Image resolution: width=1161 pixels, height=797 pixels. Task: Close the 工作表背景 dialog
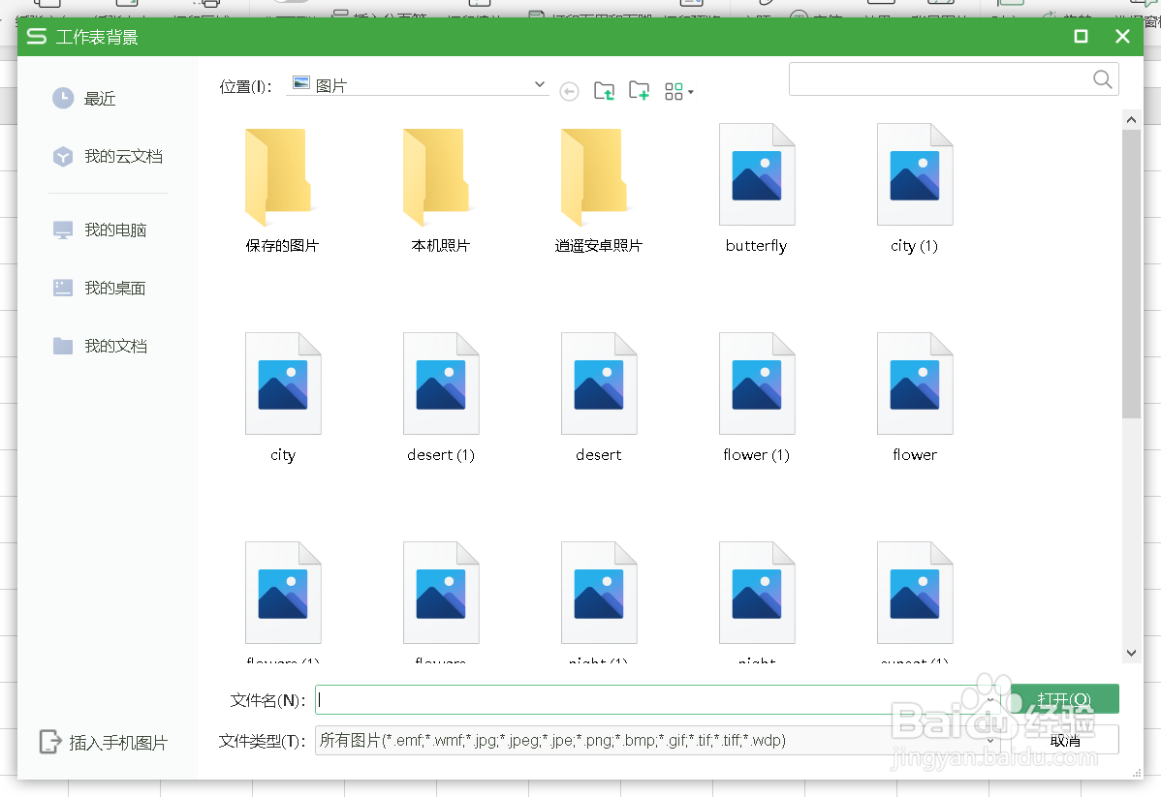1122,36
